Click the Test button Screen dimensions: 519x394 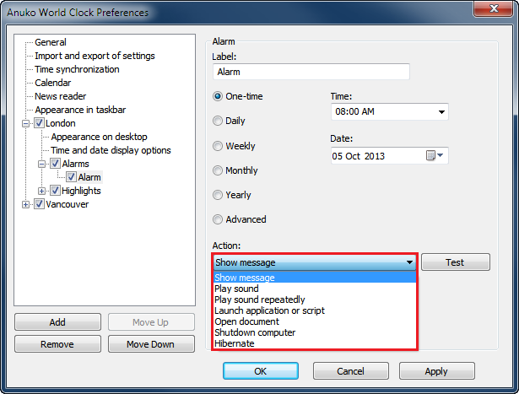(455, 262)
